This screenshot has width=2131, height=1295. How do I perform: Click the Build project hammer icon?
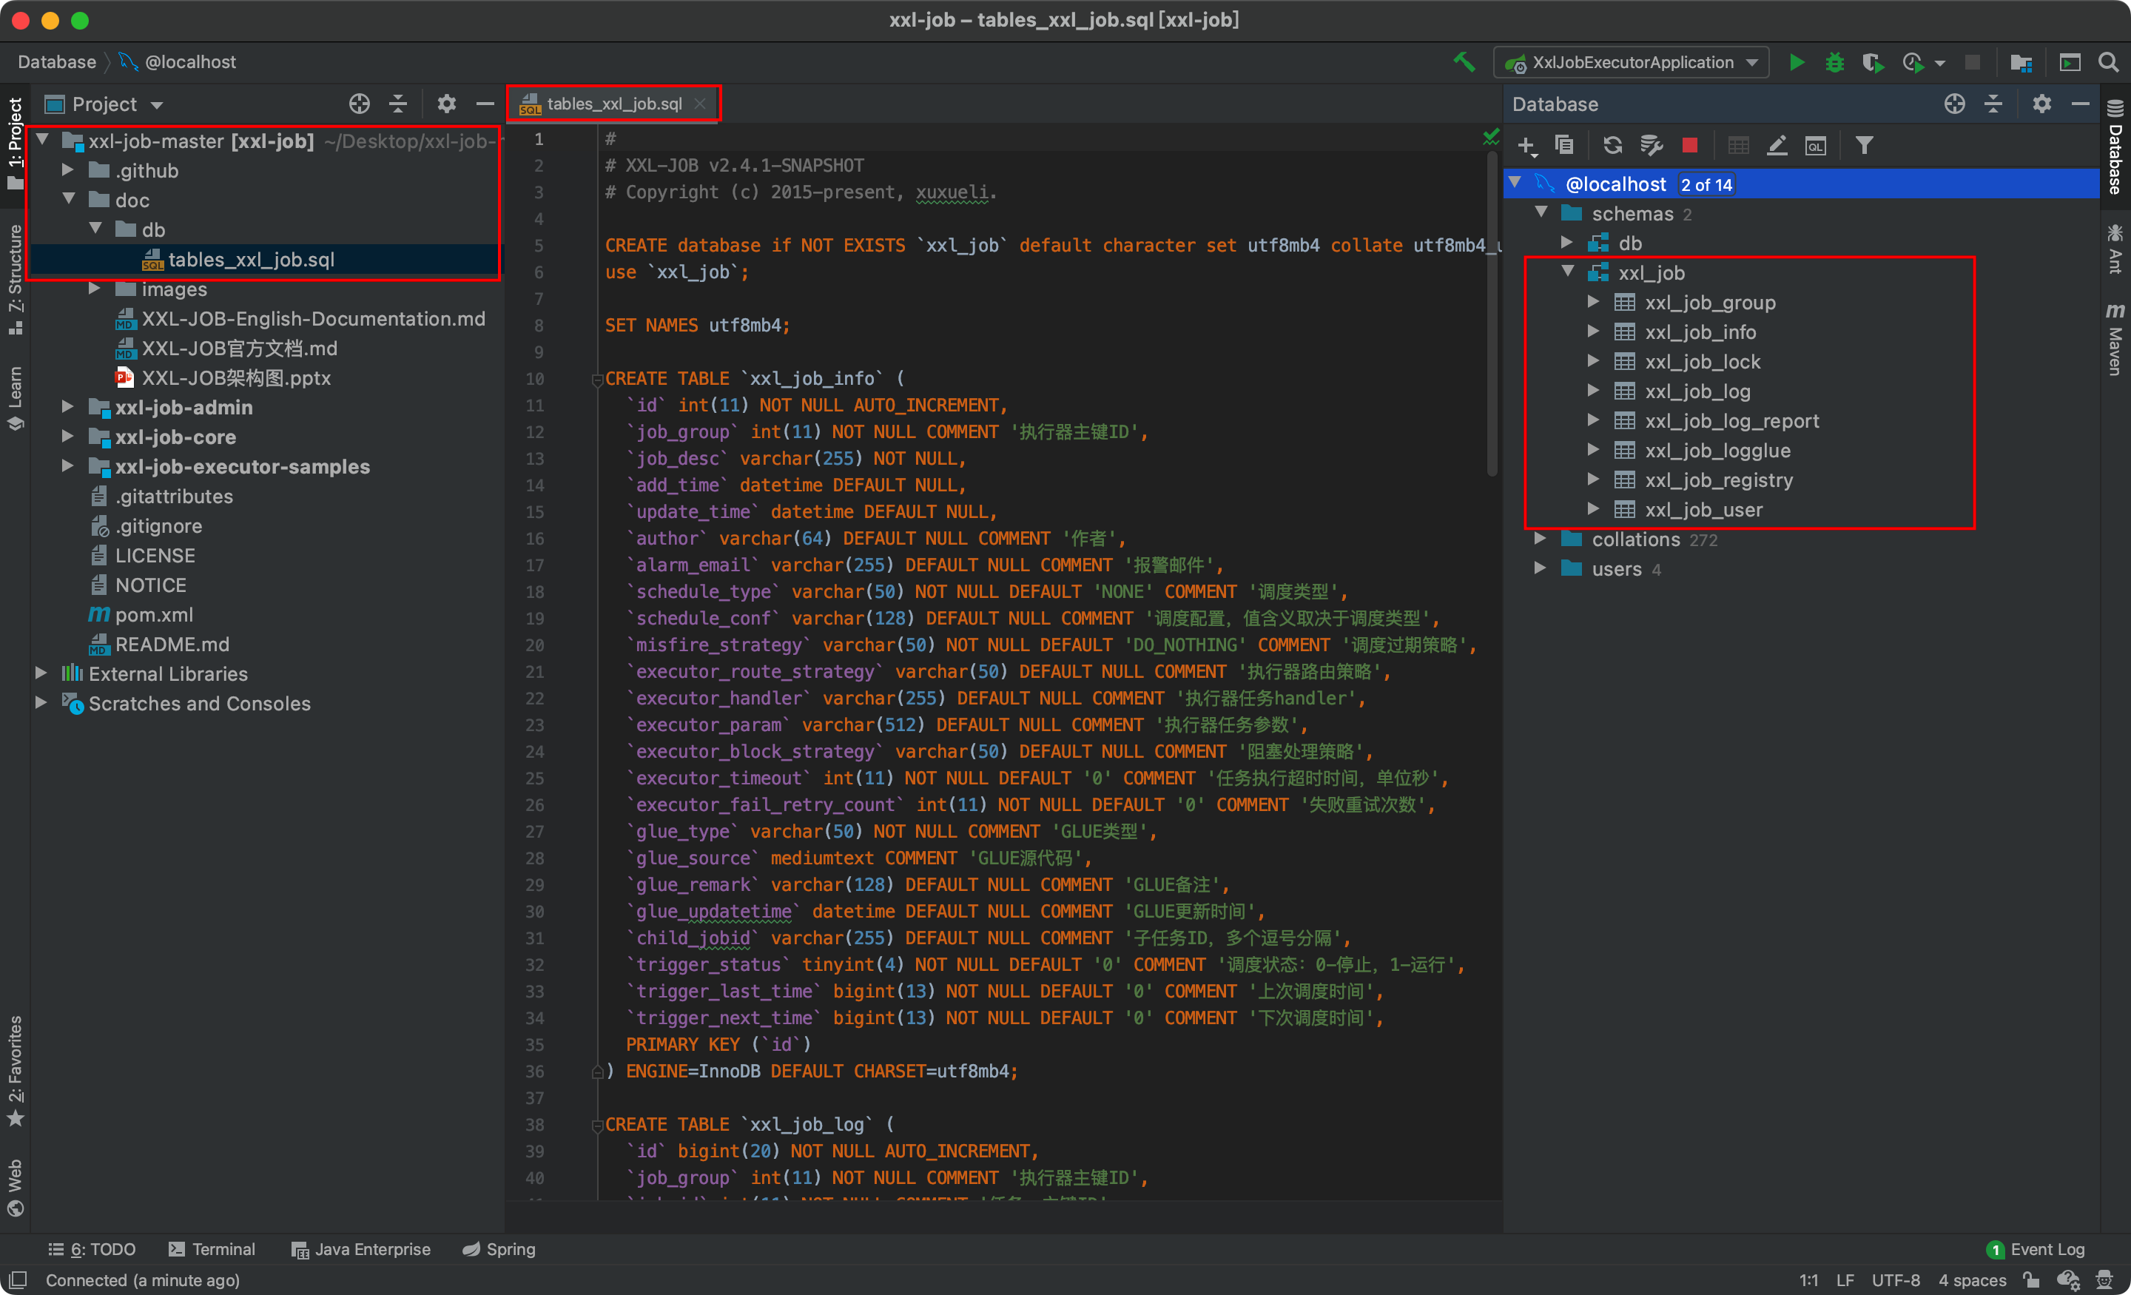tap(1464, 62)
